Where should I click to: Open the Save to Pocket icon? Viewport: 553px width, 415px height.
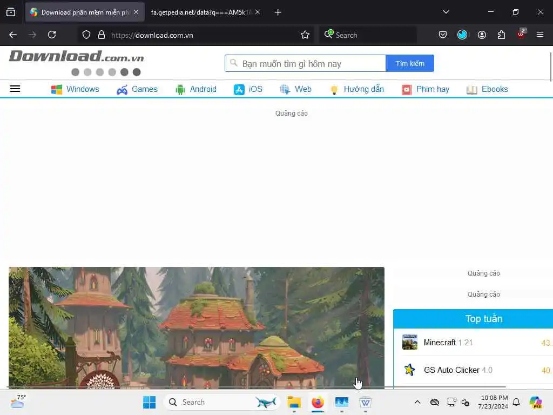pos(443,35)
